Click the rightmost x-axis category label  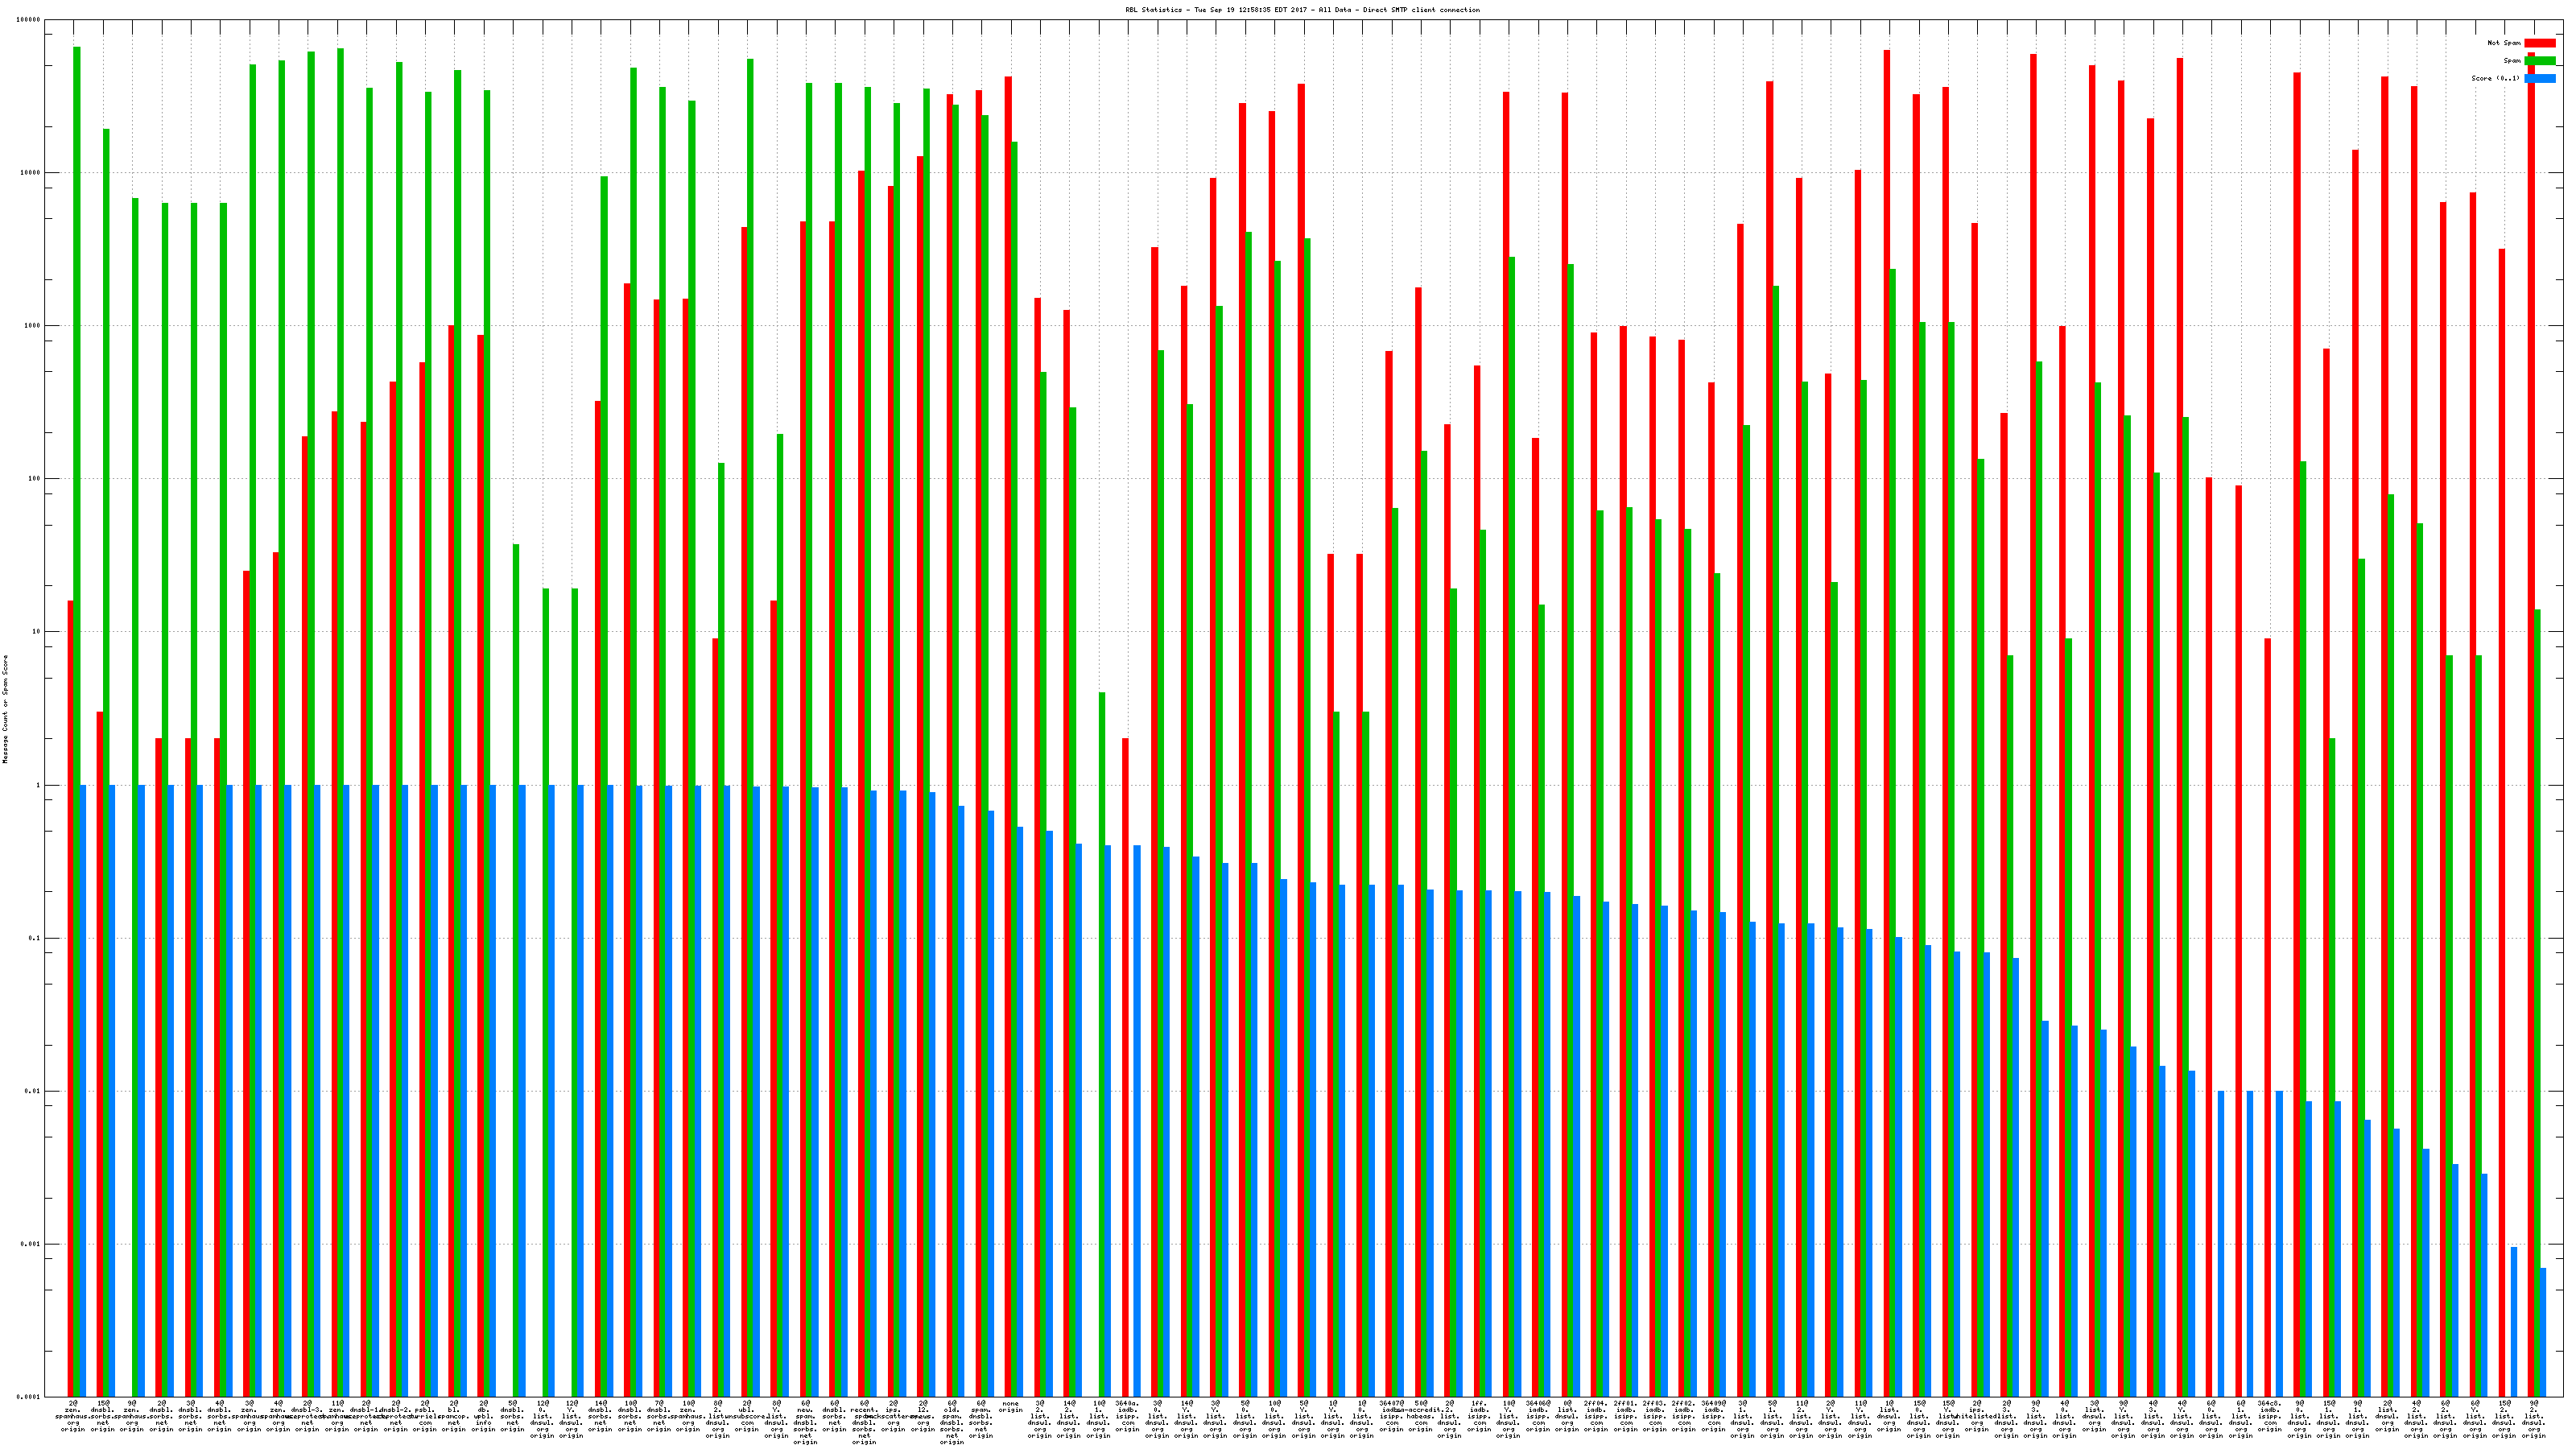[2533, 1419]
